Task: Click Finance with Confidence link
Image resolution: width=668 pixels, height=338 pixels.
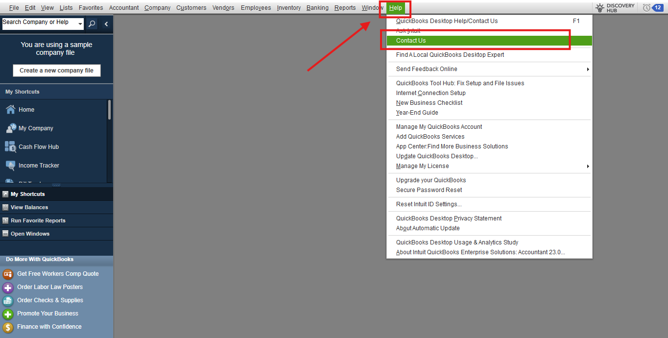Action: point(49,327)
